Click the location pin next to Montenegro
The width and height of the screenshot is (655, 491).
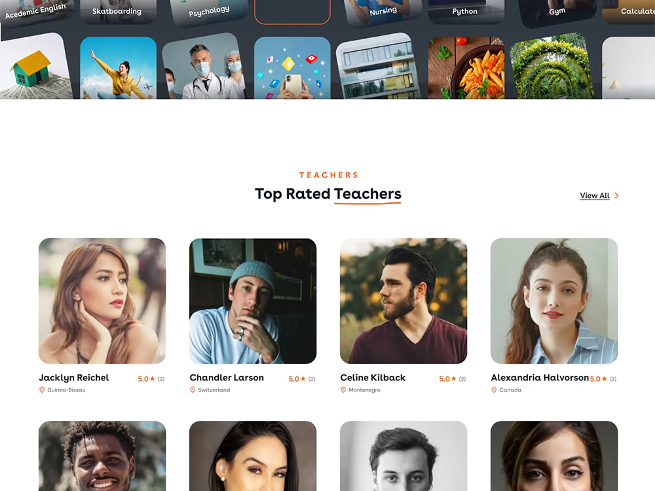[343, 390]
